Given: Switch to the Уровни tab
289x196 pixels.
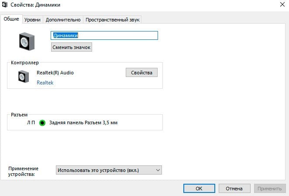Looking at the screenshot, I should click(x=32, y=20).
